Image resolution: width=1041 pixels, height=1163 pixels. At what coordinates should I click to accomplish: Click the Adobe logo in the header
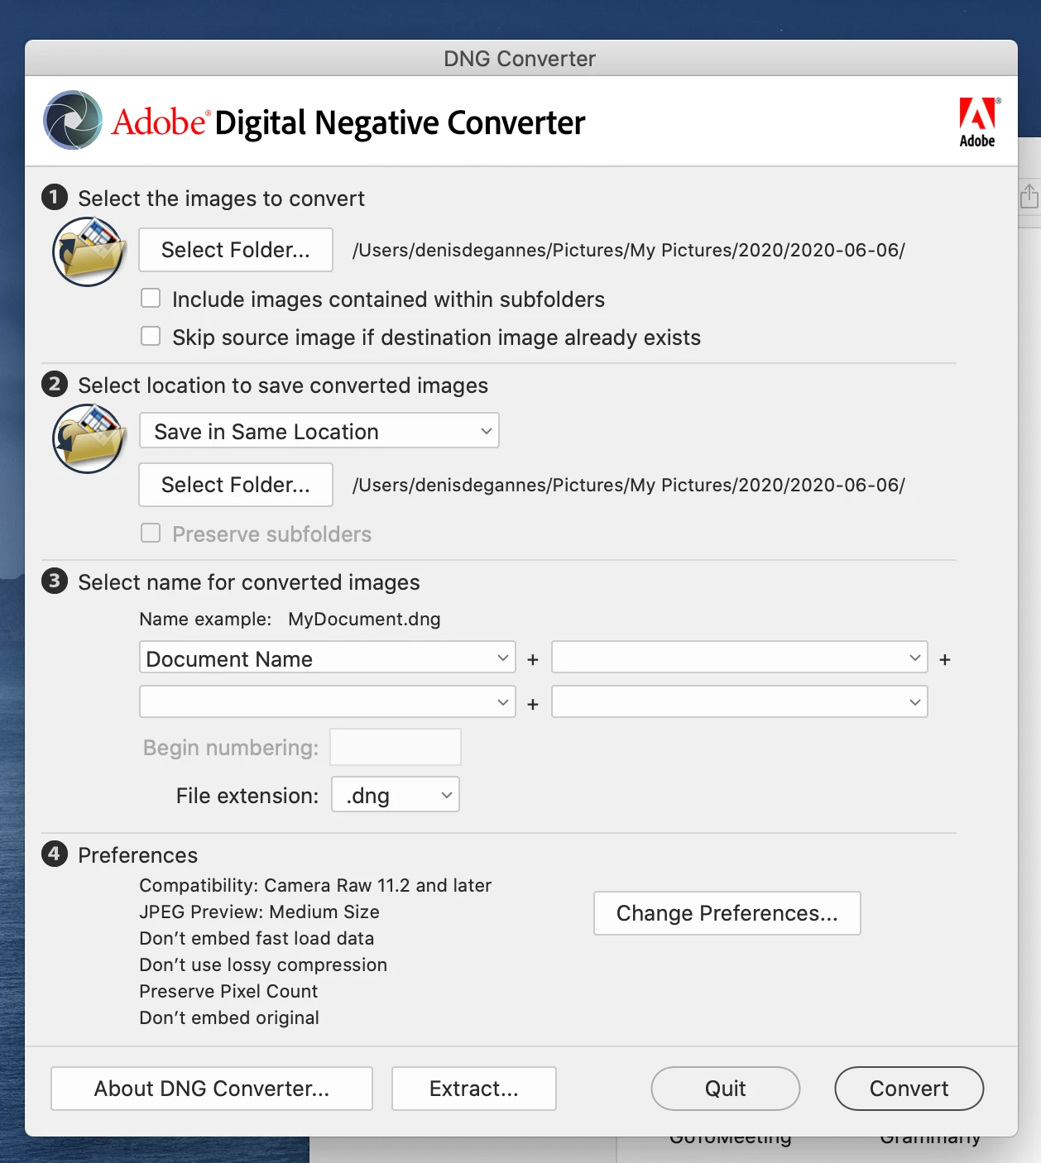click(978, 122)
